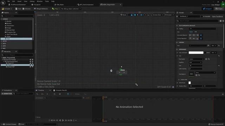Add a new Animation

(x=7, y=94)
